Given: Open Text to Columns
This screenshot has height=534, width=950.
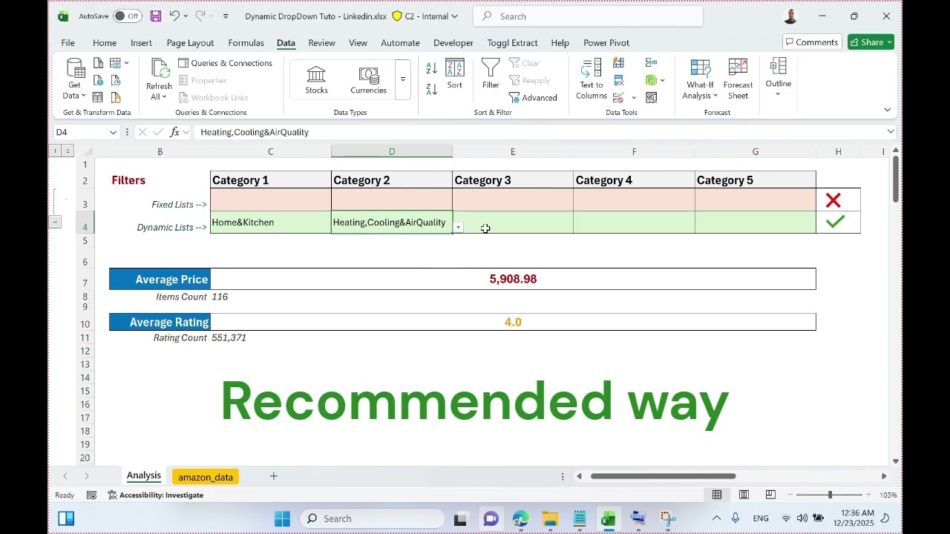Looking at the screenshot, I should 591,80.
